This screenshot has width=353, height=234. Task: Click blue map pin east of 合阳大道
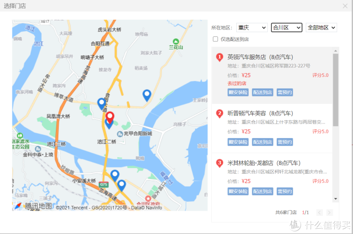click(147, 95)
